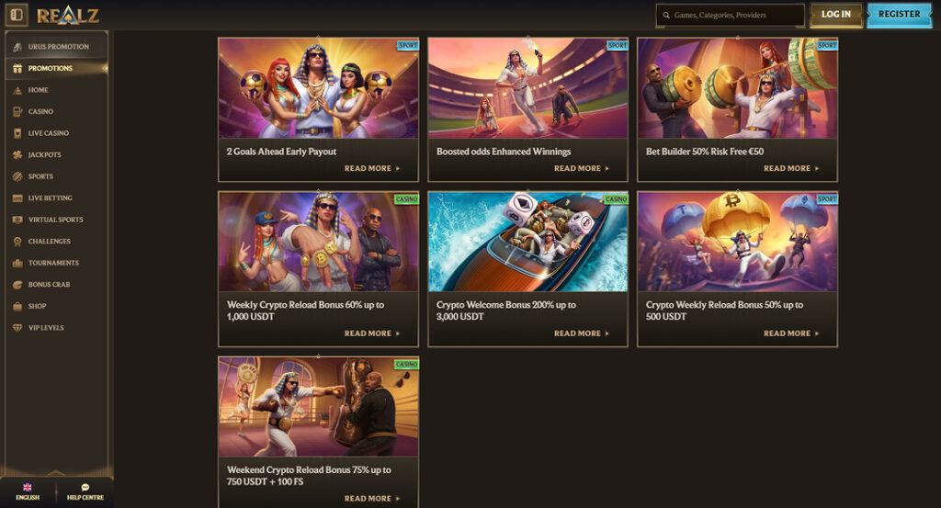
Task: Open the Live Casino icon
Action: click(x=17, y=133)
